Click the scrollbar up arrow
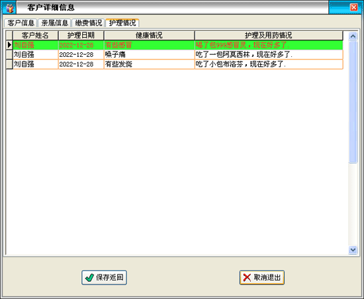 [353, 36]
